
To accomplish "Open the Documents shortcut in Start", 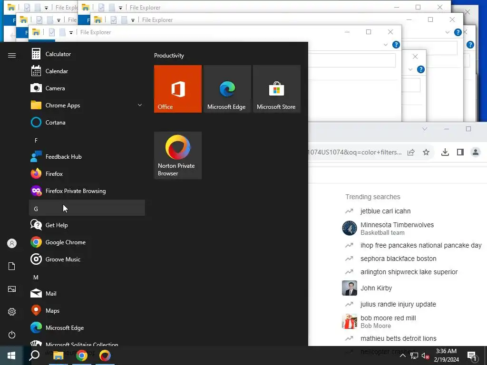I will 12,266.
